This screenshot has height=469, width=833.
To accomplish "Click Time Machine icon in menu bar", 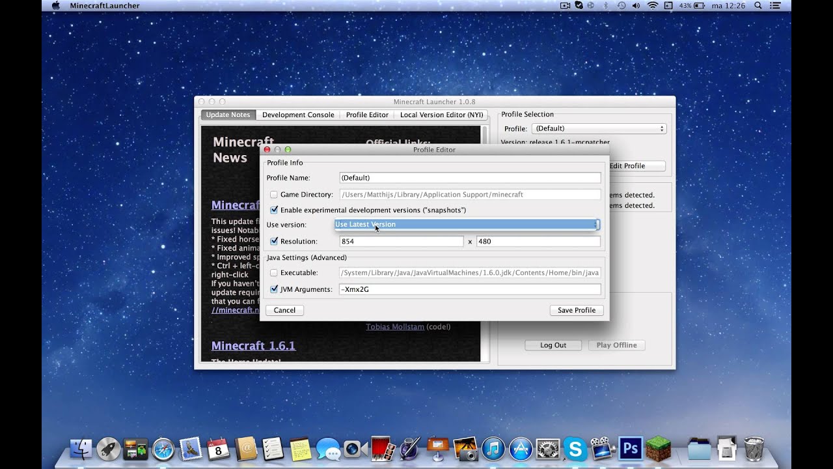I will (621, 5).
